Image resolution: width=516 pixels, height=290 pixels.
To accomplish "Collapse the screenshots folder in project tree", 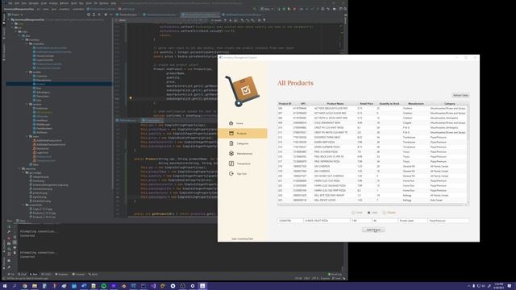I will (x=23, y=205).
